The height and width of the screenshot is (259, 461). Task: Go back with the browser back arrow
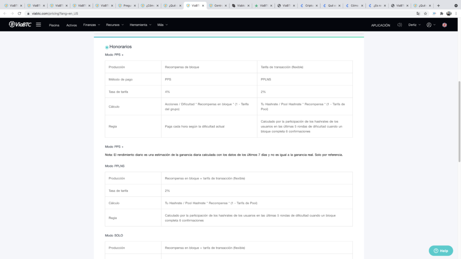(x=5, y=13)
